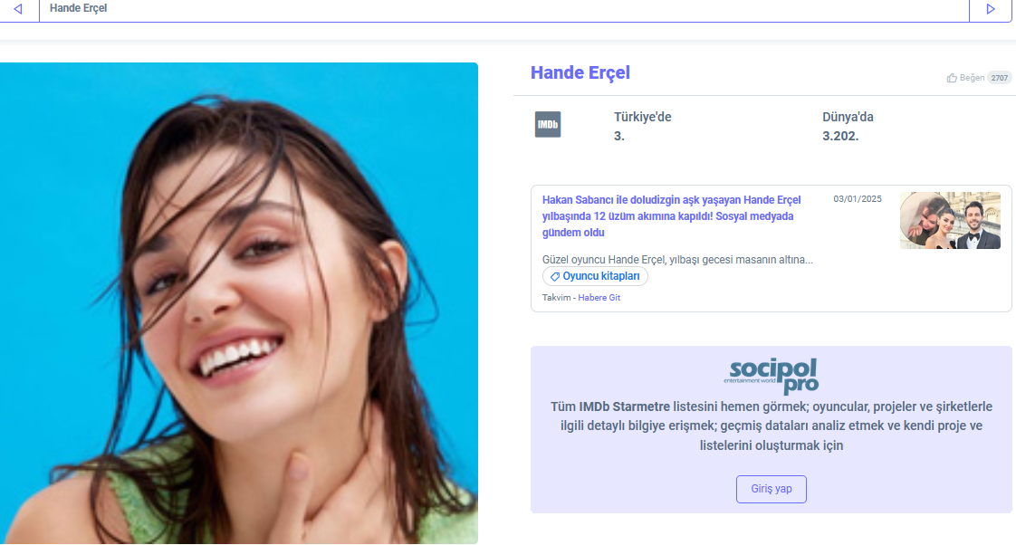The height and width of the screenshot is (545, 1016).
Task: Click the large Hande Erçel portrait photo
Action: (x=239, y=303)
